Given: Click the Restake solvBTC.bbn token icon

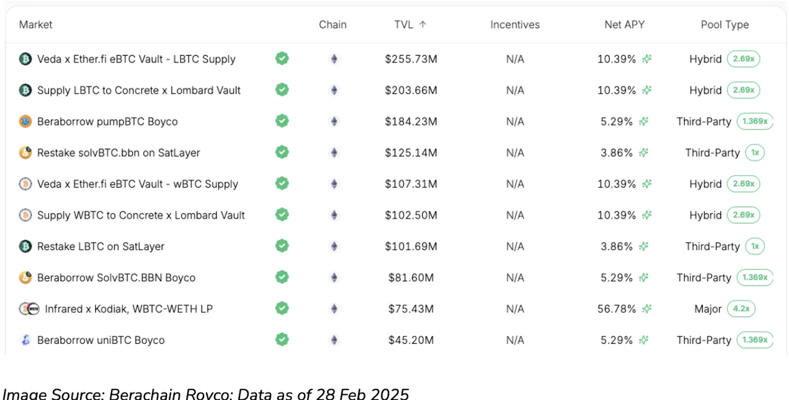Looking at the screenshot, I should 25,153.
